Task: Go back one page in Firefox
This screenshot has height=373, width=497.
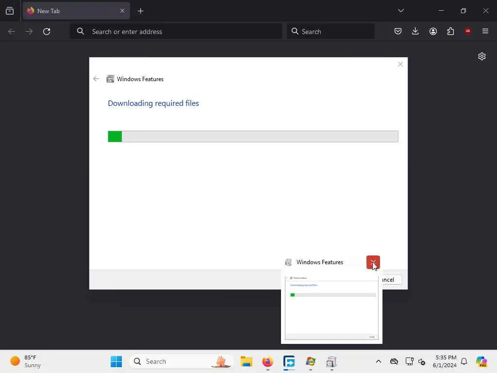Action: tap(12, 32)
